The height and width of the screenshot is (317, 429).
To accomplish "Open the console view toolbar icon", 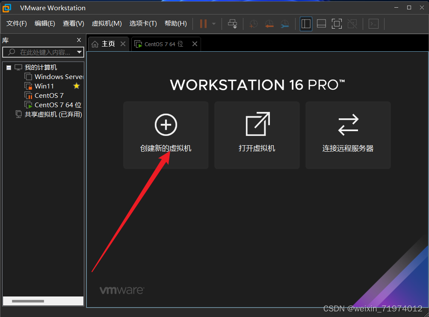I will (x=373, y=24).
